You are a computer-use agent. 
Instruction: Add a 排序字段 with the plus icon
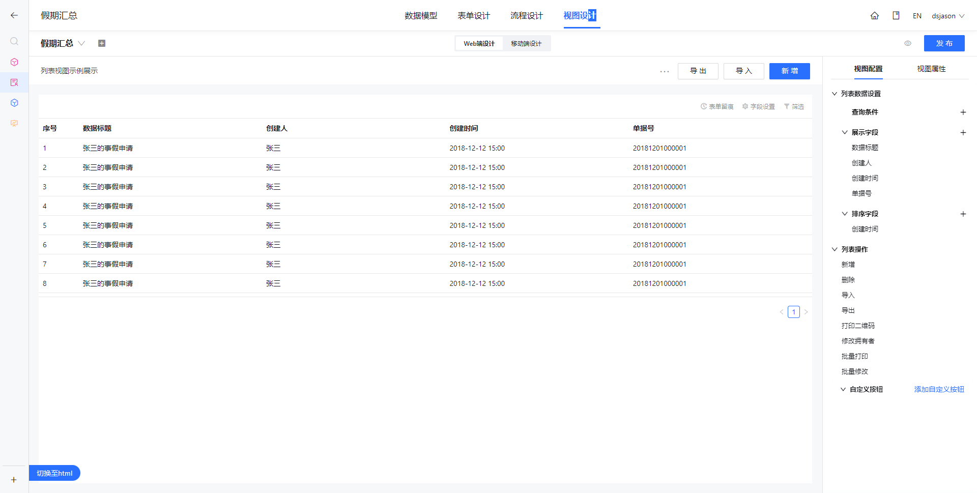(x=963, y=214)
